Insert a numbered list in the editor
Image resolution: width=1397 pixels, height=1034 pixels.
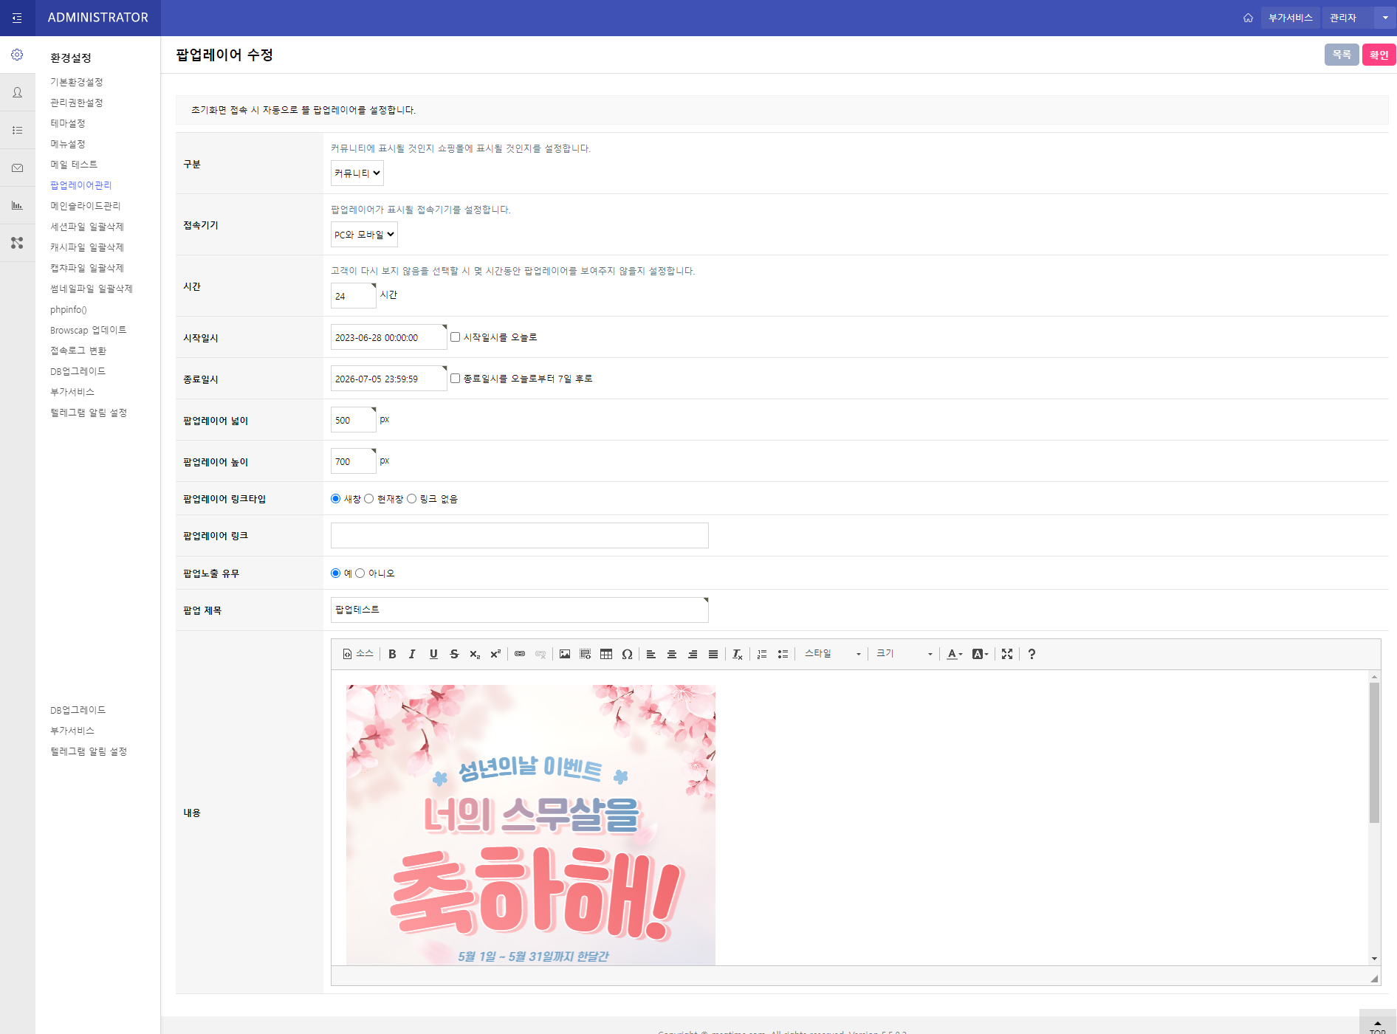(x=762, y=654)
